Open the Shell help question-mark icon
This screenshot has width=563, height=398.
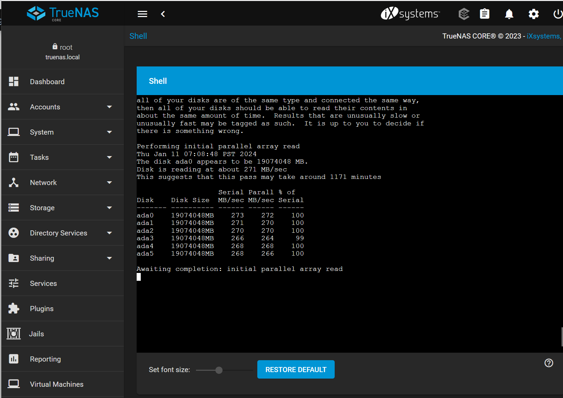pos(549,363)
